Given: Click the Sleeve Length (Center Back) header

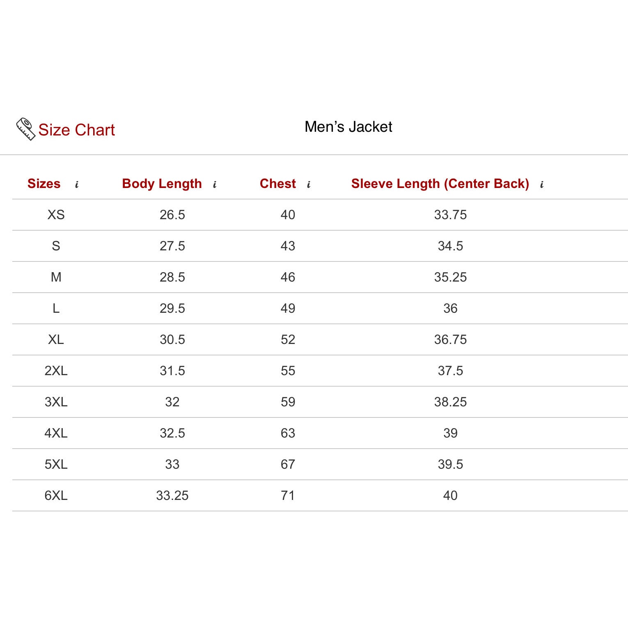Looking at the screenshot, I should (x=440, y=183).
